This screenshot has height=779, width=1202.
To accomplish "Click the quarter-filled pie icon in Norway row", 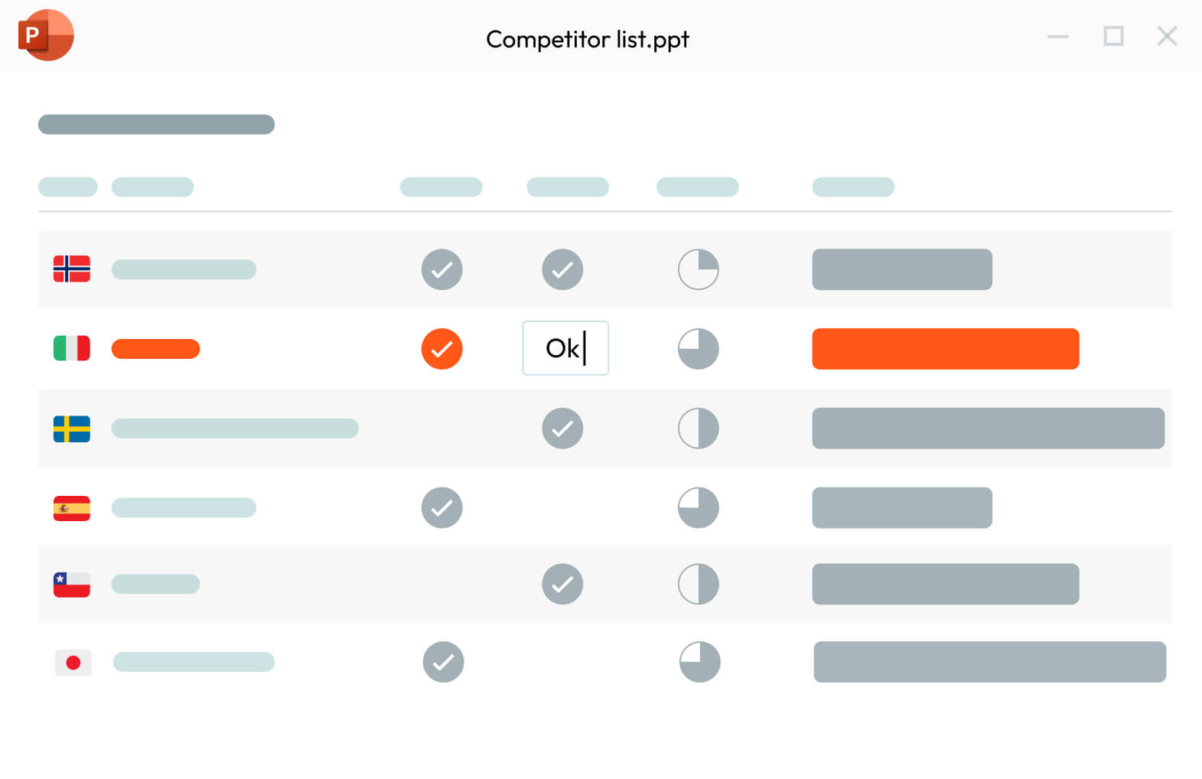I will (699, 269).
